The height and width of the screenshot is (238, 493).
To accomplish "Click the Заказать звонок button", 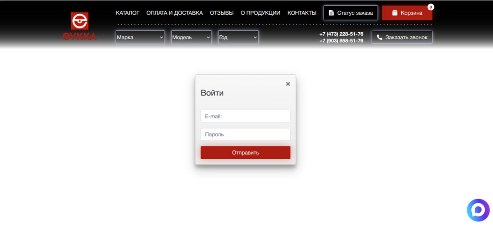I will click(x=402, y=37).
